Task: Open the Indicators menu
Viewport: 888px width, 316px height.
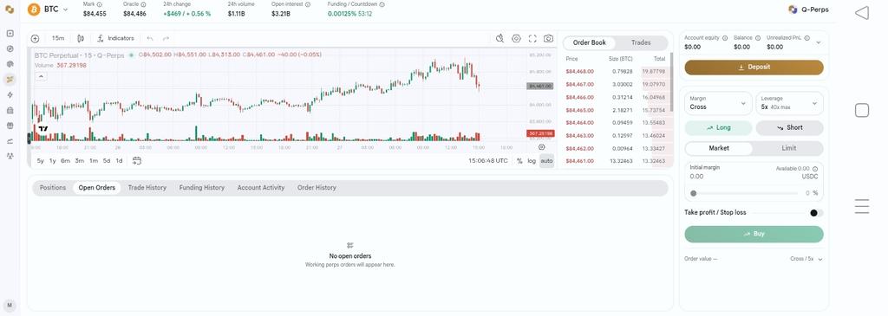Action: click(115, 38)
